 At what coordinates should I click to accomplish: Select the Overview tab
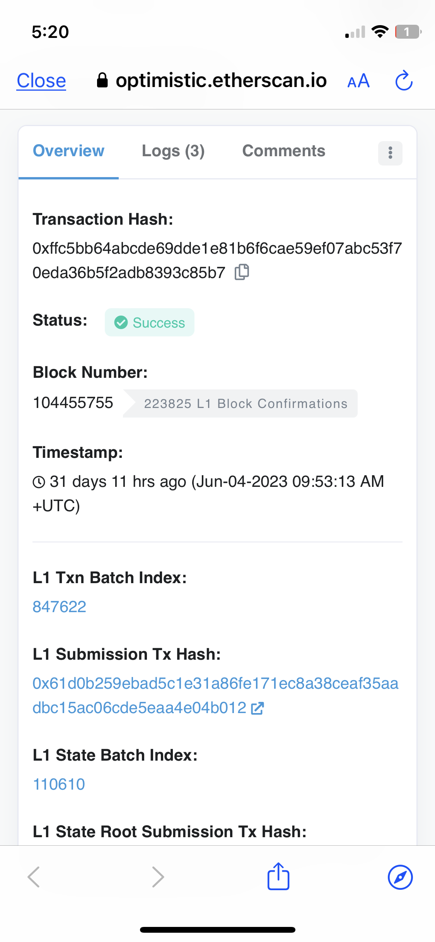point(68,151)
